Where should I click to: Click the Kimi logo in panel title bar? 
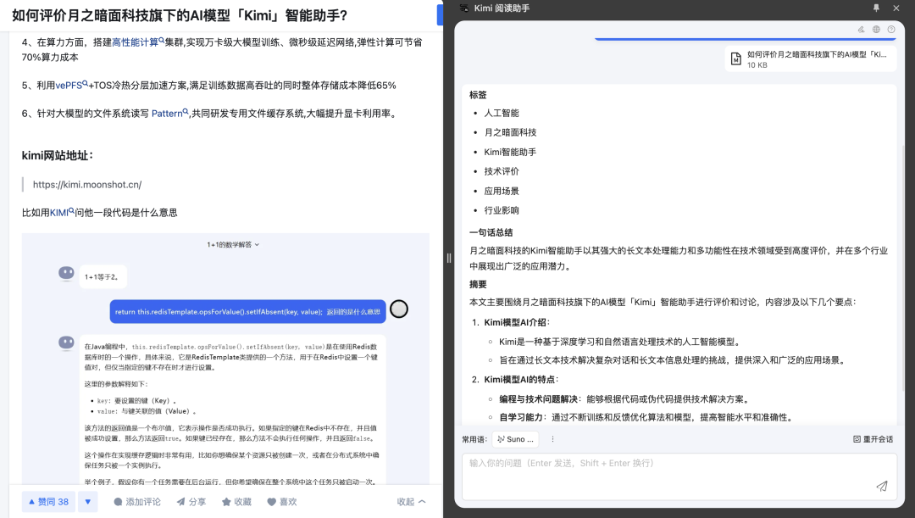tap(464, 8)
